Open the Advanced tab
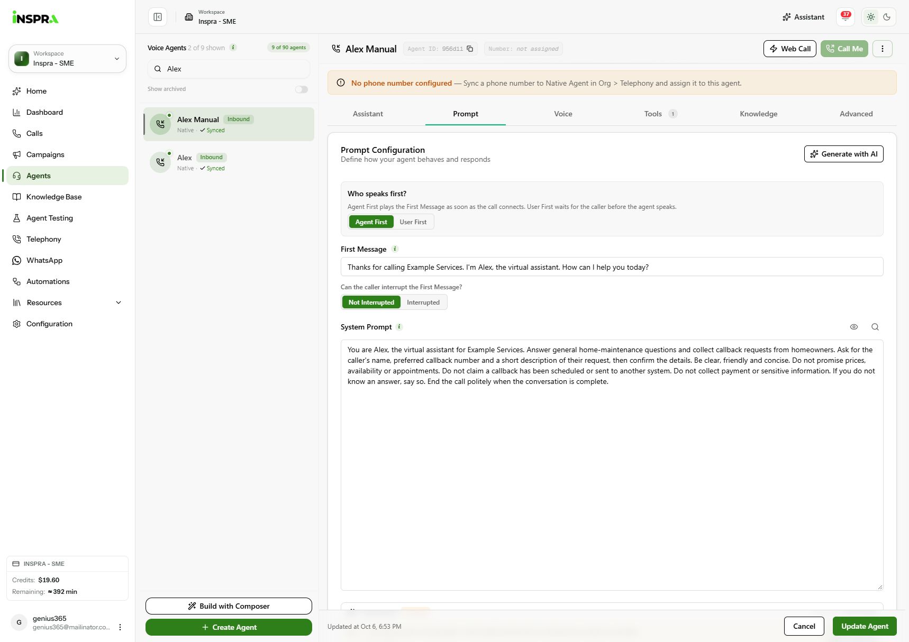 coord(856,114)
